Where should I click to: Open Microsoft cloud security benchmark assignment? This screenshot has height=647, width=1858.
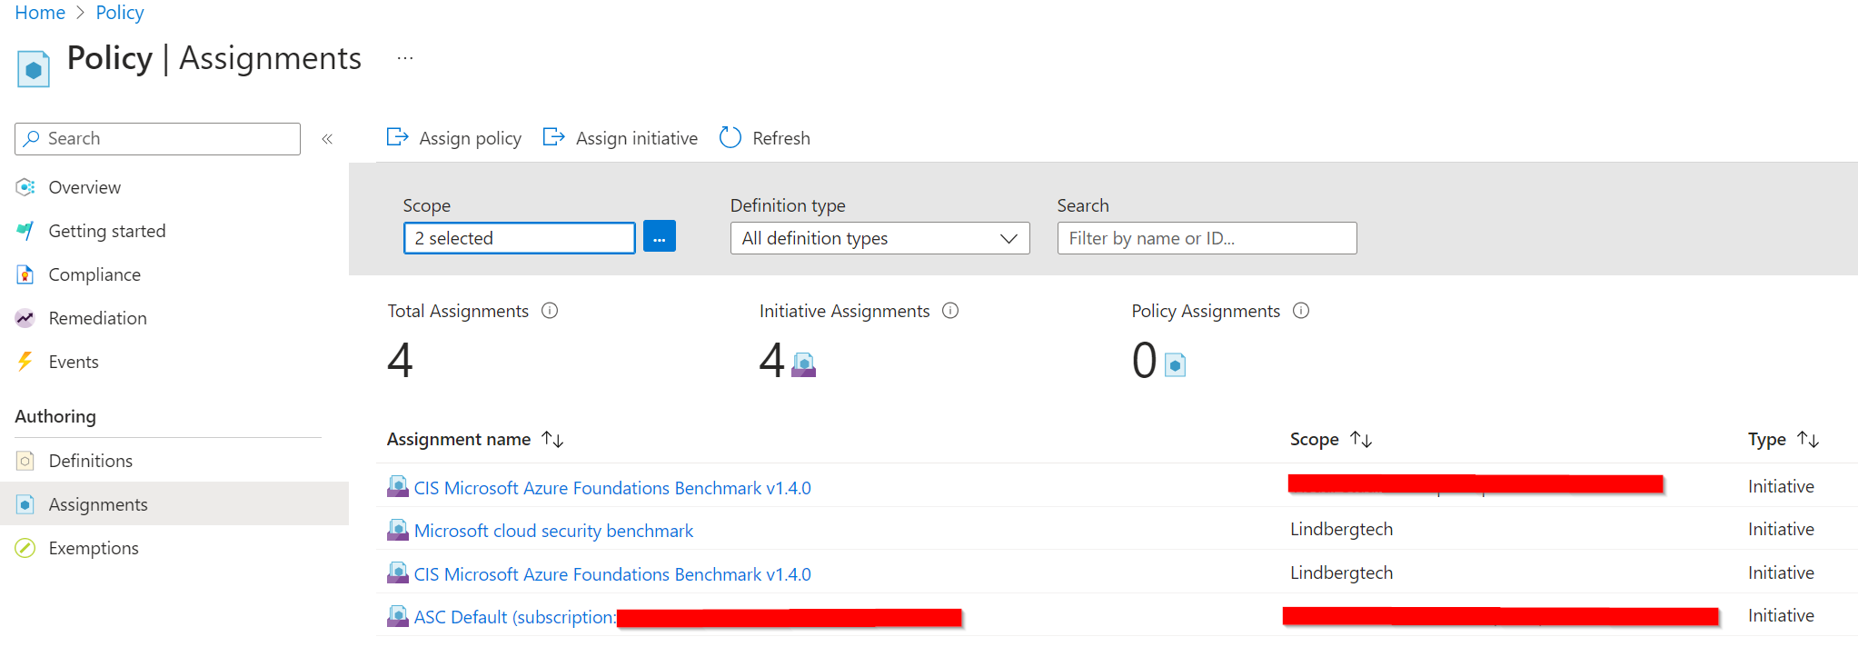tap(553, 531)
